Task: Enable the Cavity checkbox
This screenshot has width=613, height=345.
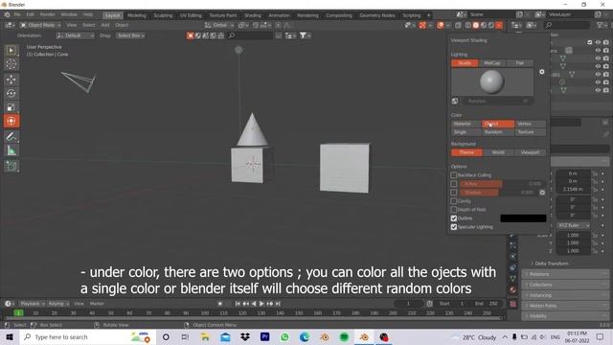Action: [x=454, y=201]
